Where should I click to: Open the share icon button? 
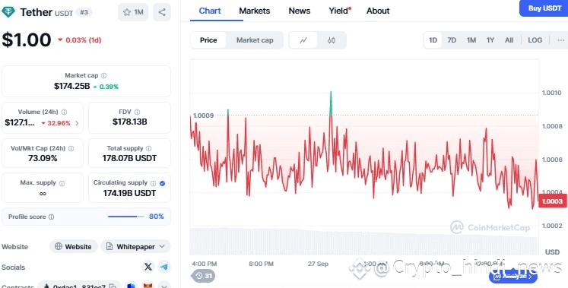[x=162, y=12]
